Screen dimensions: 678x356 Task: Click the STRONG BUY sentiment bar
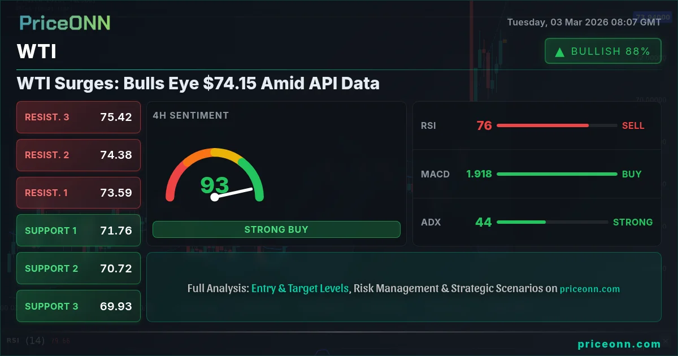(276, 229)
